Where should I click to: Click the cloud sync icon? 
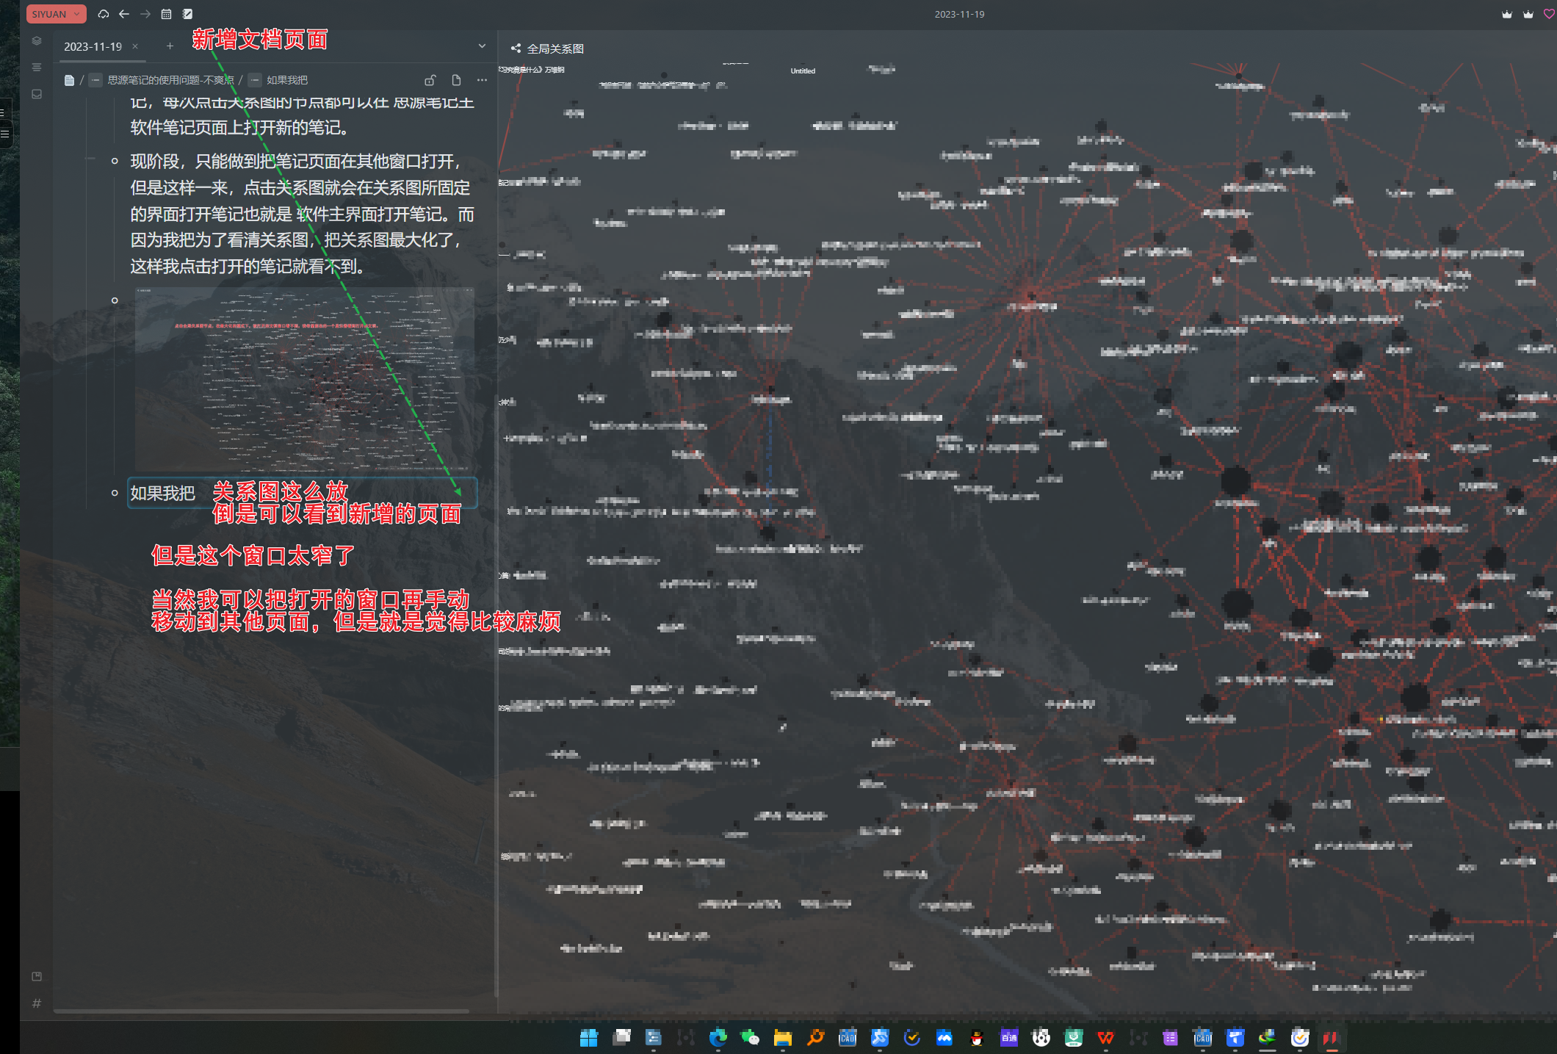[104, 14]
